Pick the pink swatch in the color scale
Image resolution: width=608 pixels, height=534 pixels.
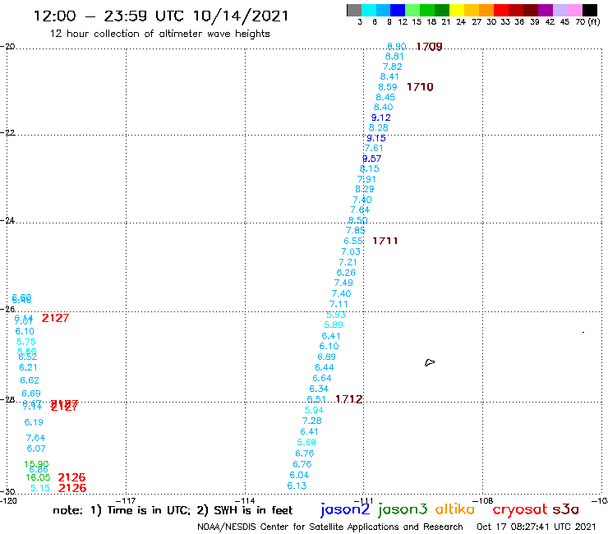click(x=574, y=10)
